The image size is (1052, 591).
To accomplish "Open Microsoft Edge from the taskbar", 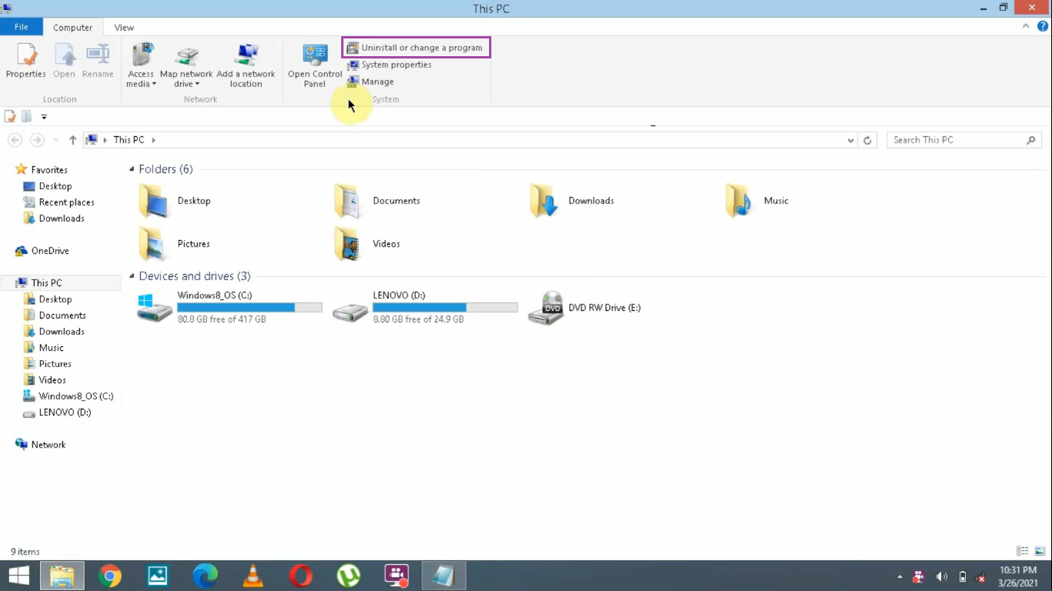I will pyautogui.click(x=205, y=575).
